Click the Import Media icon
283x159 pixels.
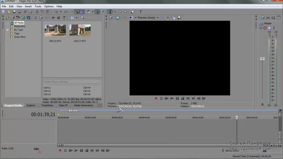(x=12, y=18)
